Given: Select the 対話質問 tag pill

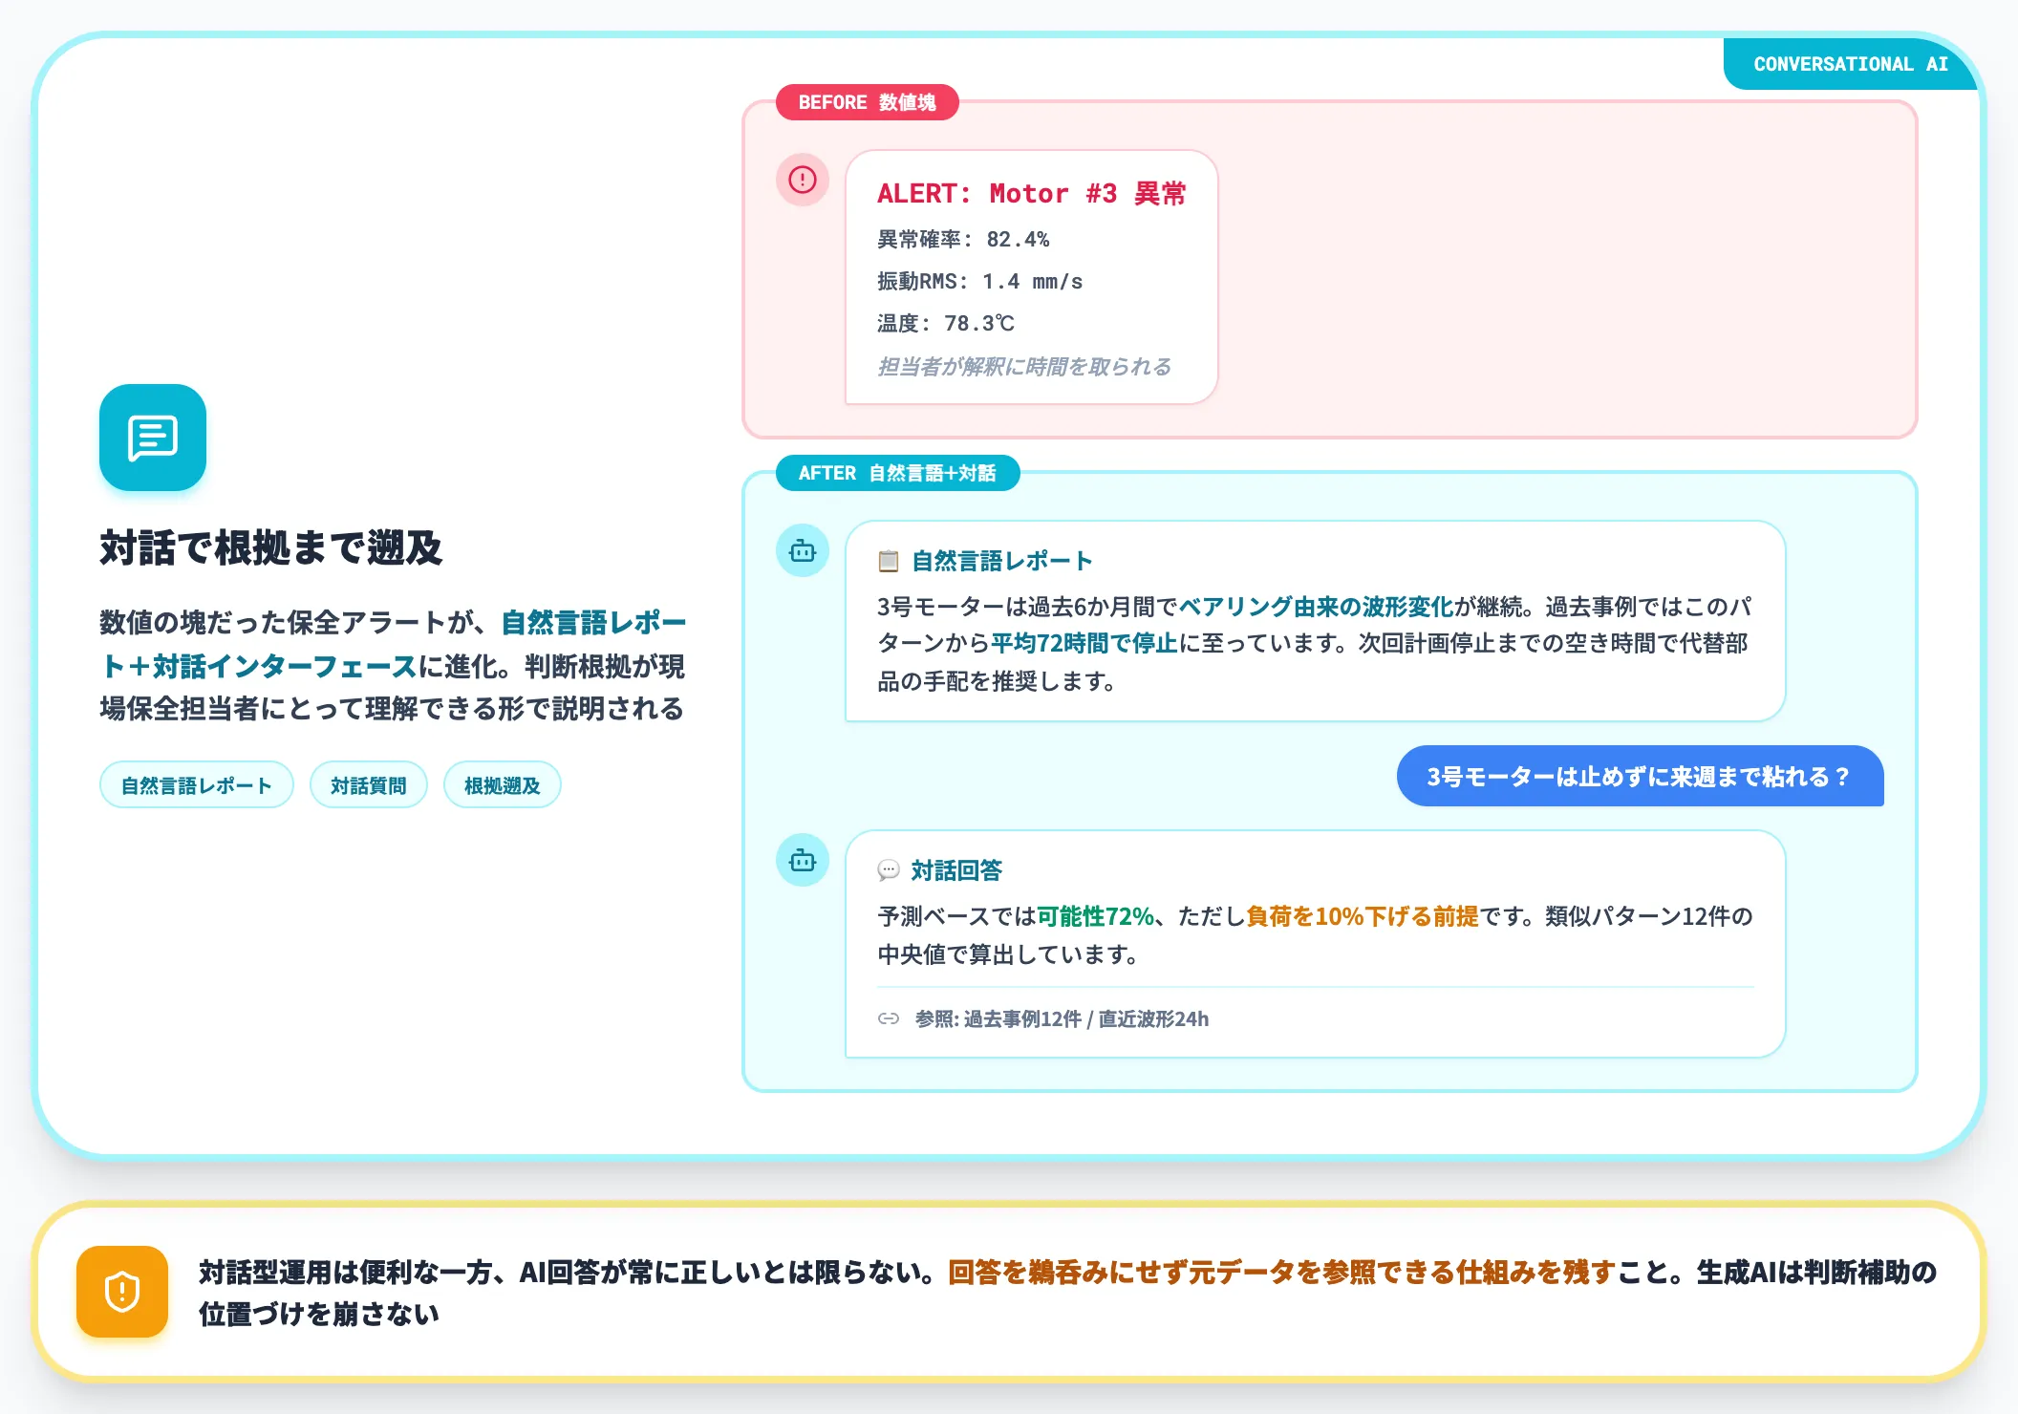Looking at the screenshot, I should tap(369, 785).
